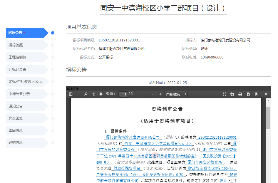278x183 pixels.
Task: Switch PDF to presentation fullscreen mode
Action: pyautogui.click(x=224, y=94)
